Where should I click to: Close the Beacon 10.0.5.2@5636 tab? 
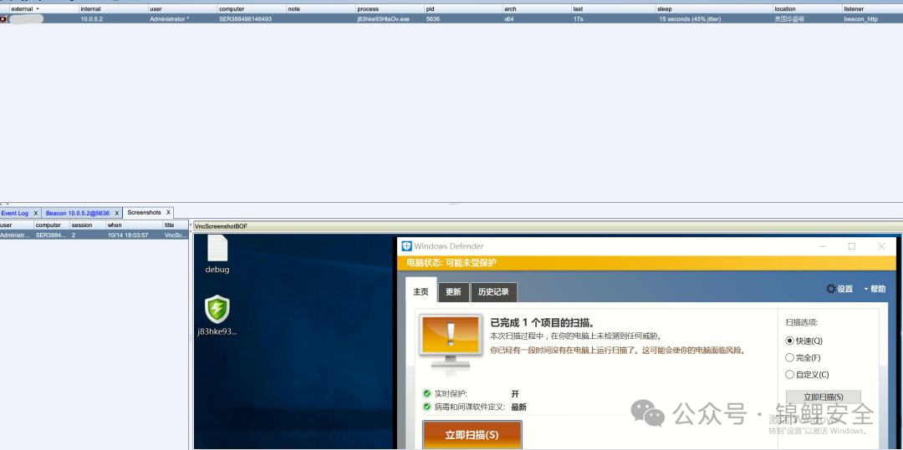(117, 213)
